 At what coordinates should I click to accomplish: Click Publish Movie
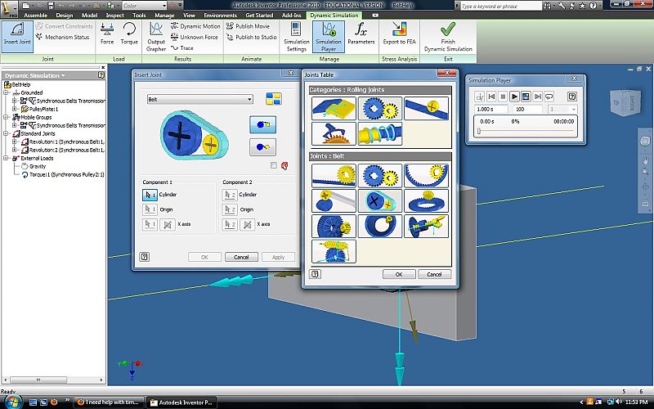(x=248, y=26)
